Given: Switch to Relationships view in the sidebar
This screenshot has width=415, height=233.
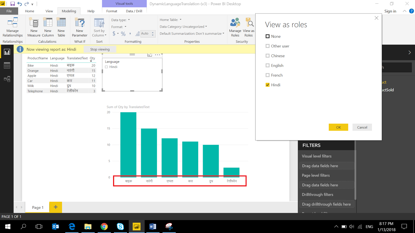Looking at the screenshot, I should (7, 79).
